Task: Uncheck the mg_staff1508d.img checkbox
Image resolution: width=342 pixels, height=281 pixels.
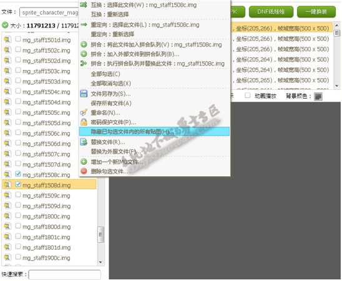Action: (x=18, y=184)
